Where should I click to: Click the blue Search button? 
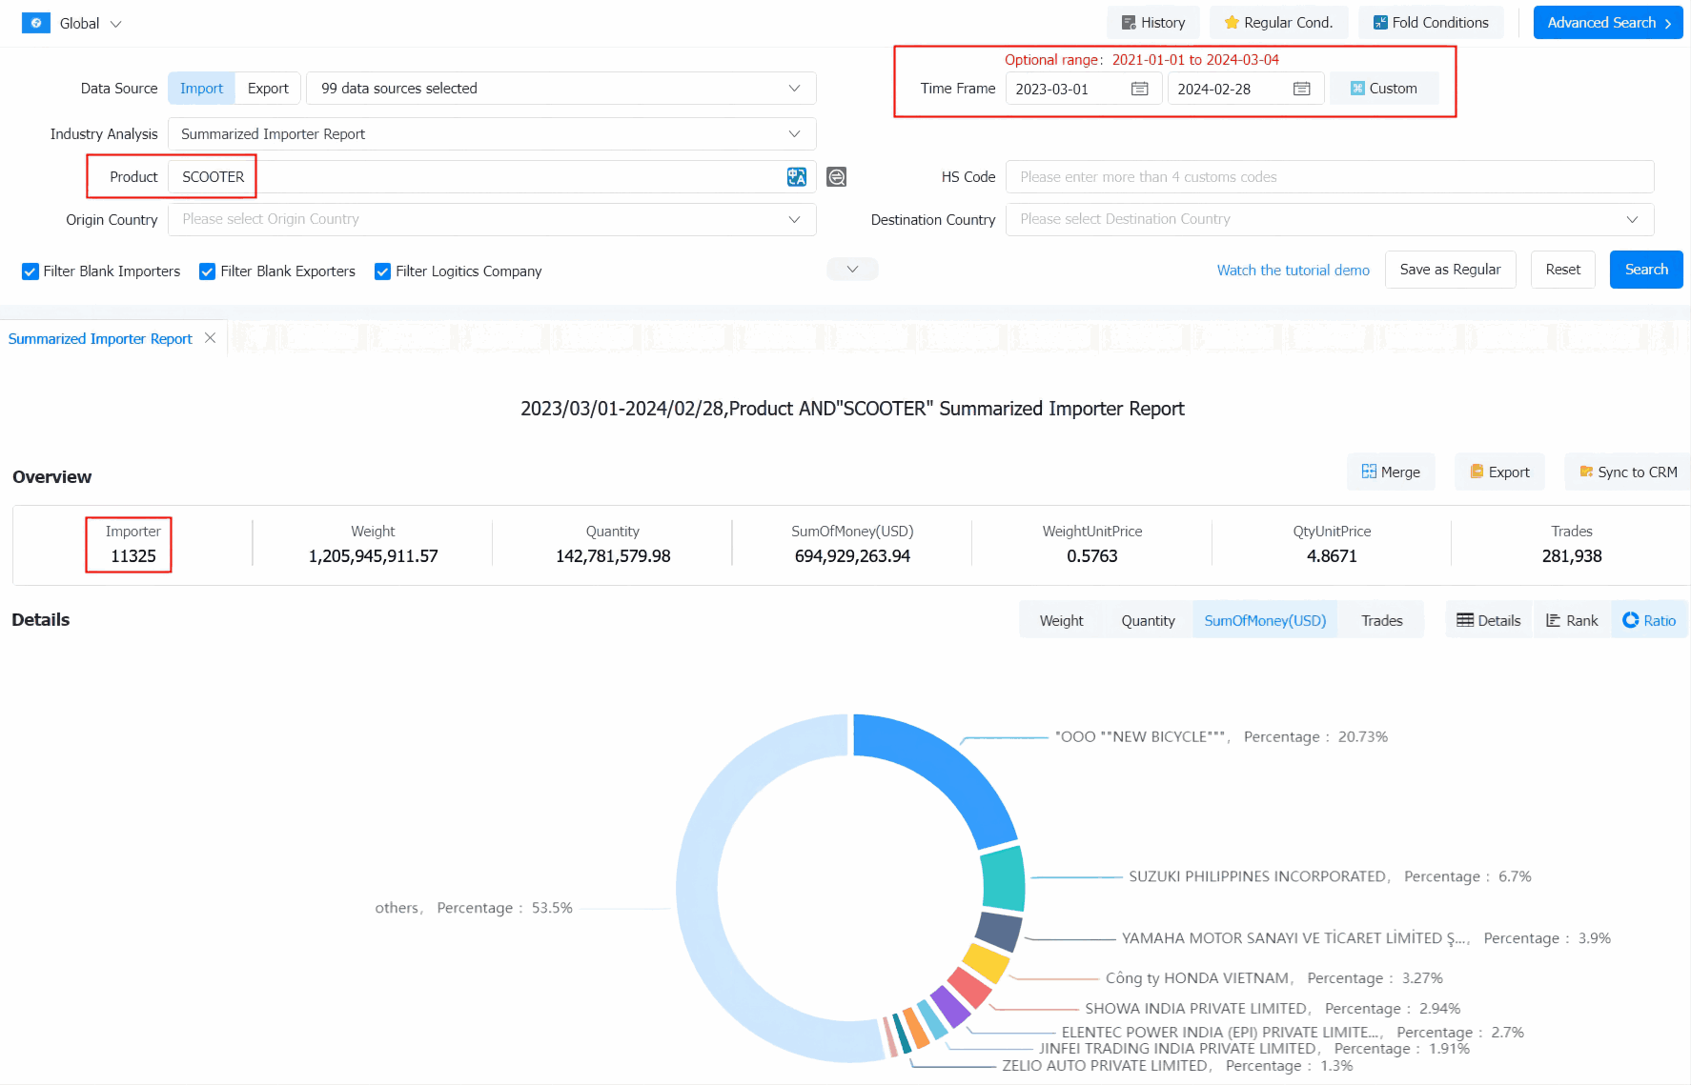1645,270
